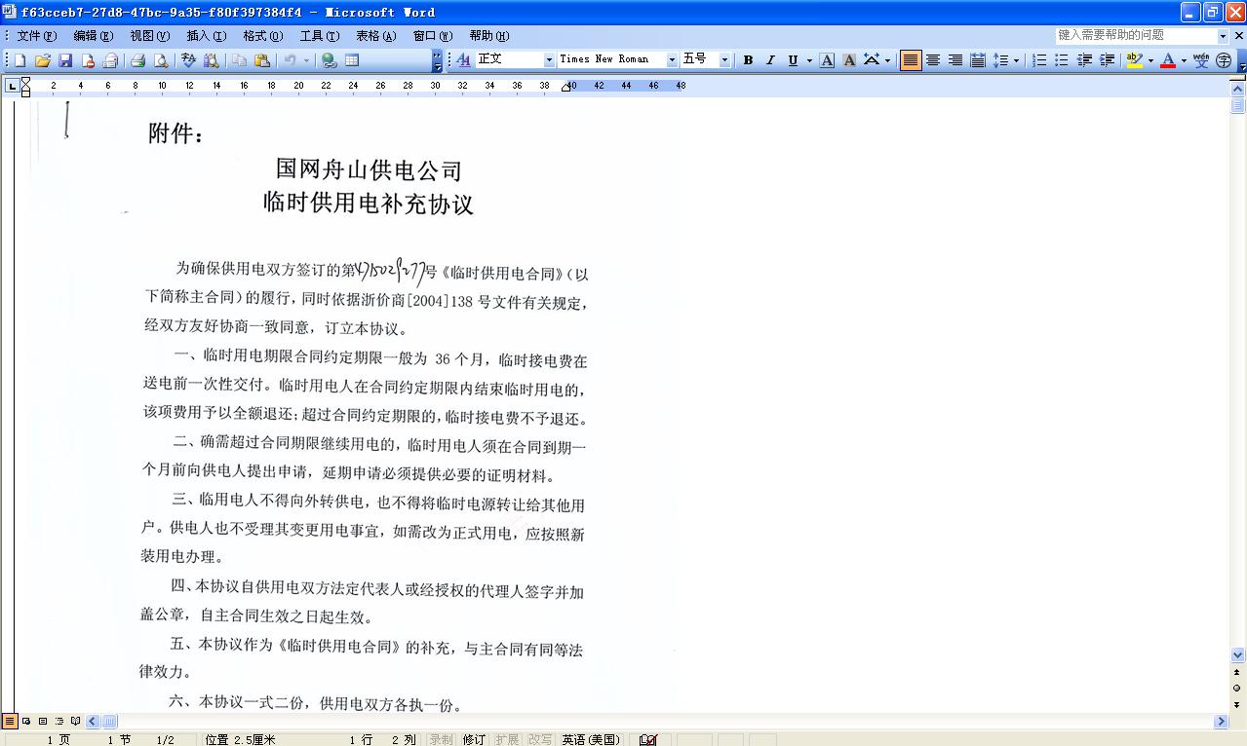Image resolution: width=1247 pixels, height=746 pixels.
Task: Open the 工具(T) menu
Action: 320,36
